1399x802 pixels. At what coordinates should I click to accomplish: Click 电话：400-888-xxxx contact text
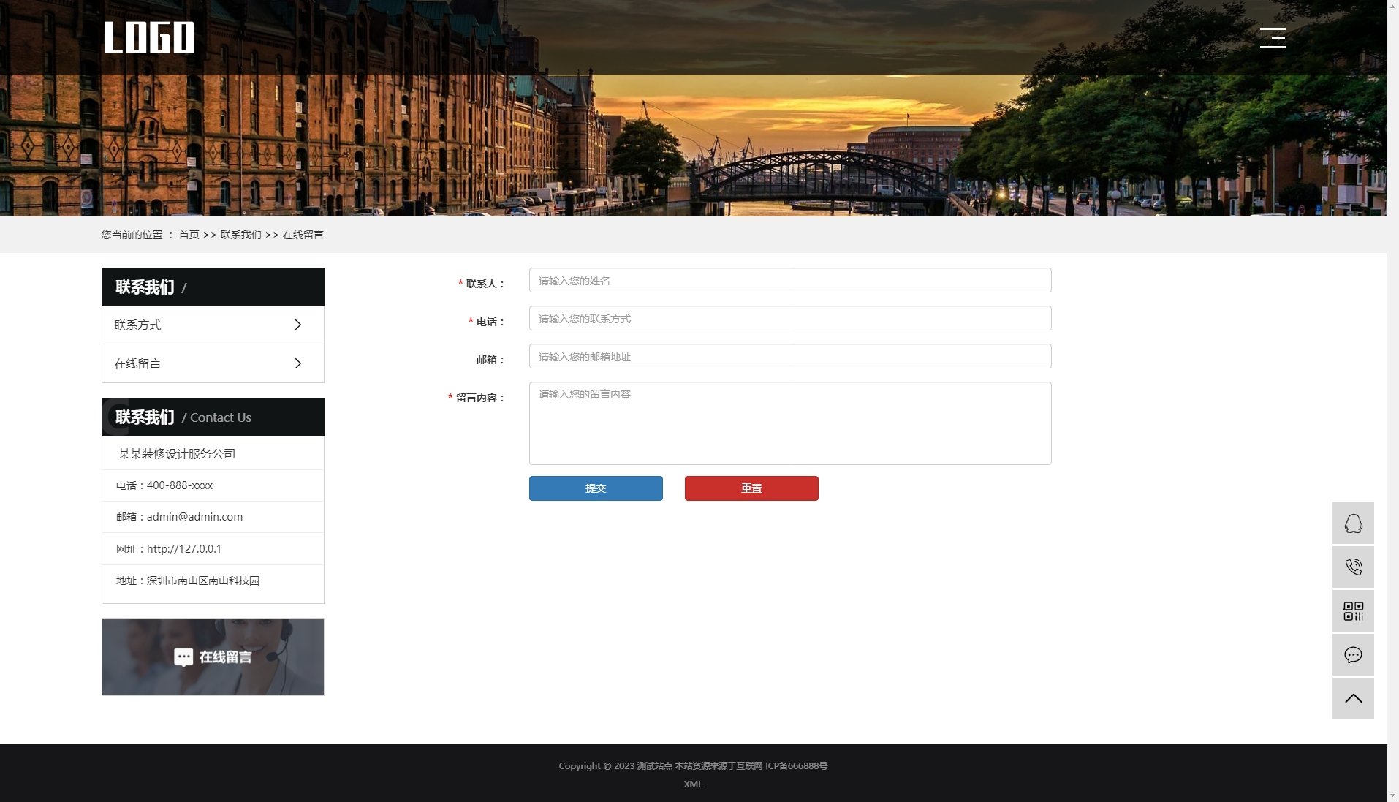[164, 485]
